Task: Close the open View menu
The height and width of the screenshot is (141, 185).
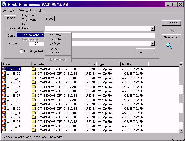Action: click(x=21, y=10)
